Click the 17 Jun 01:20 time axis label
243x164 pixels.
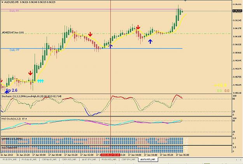pos(71,155)
